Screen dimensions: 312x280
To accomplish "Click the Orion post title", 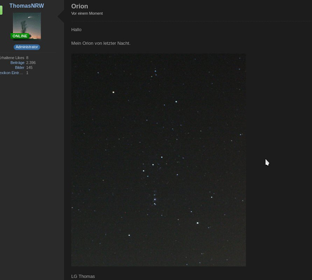I will (80, 6).
